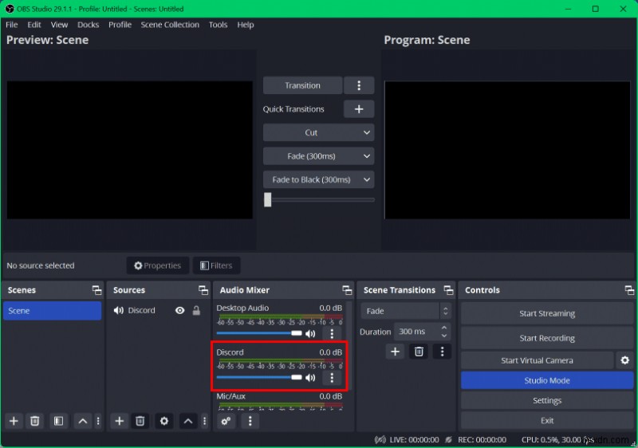Viewport: 638px width, 448px height.
Task: Open the Tools menu
Action: coord(218,25)
